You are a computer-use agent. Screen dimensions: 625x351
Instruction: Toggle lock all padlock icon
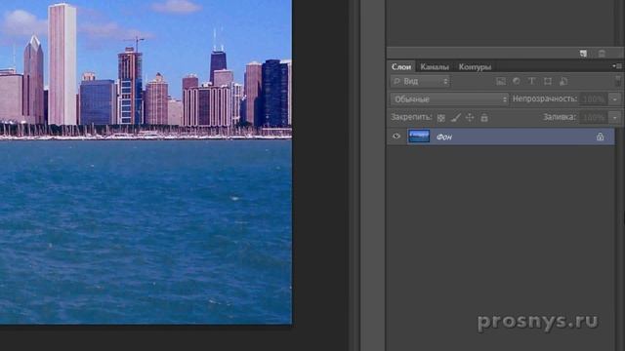pyautogui.click(x=484, y=117)
